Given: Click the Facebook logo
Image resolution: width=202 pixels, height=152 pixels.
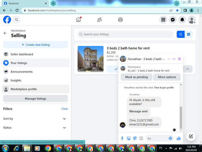Looking at the screenshot, I should click(7, 20).
